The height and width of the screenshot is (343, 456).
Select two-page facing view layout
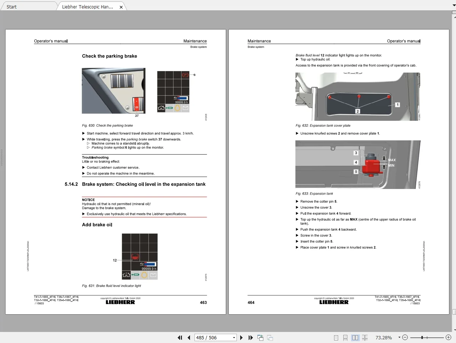pyautogui.click(x=355, y=337)
